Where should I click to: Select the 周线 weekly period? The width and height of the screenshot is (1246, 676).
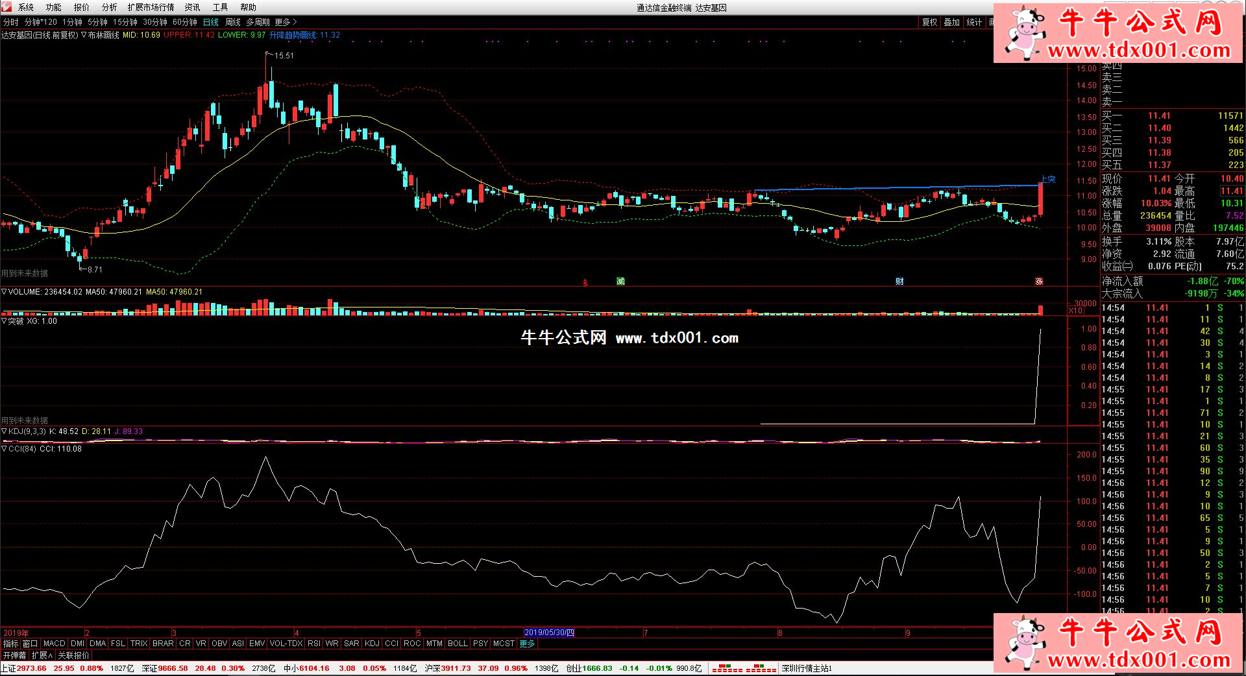(233, 22)
